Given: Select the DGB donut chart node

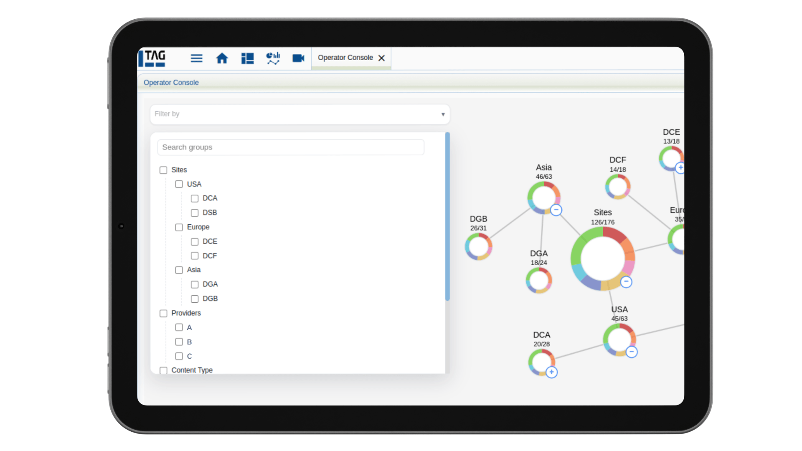Looking at the screenshot, I should tap(478, 246).
